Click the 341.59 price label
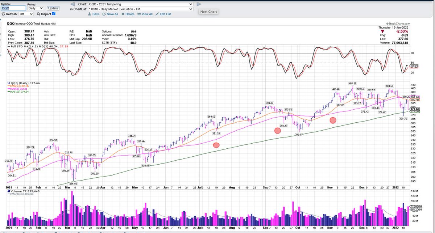 click(x=131, y=136)
